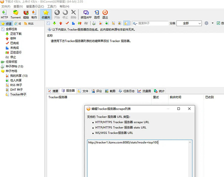The height and width of the screenshot is (177, 224).
Task: Open the 截图 snapshot tab
Action: [110, 91]
